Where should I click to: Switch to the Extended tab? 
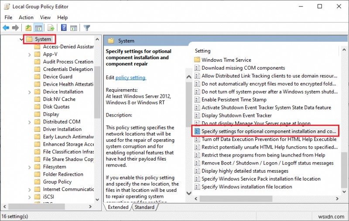click(118, 207)
